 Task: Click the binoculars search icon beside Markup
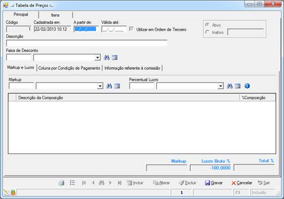coord(109,86)
